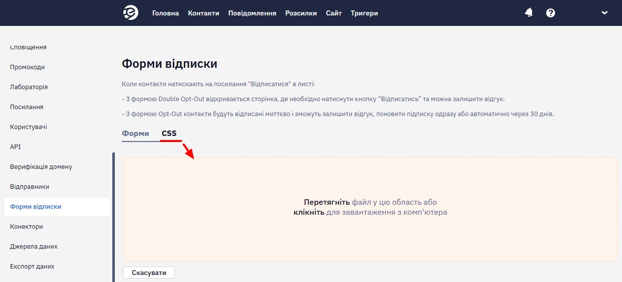Click the sidebar vertical scrollbar

(113, 217)
